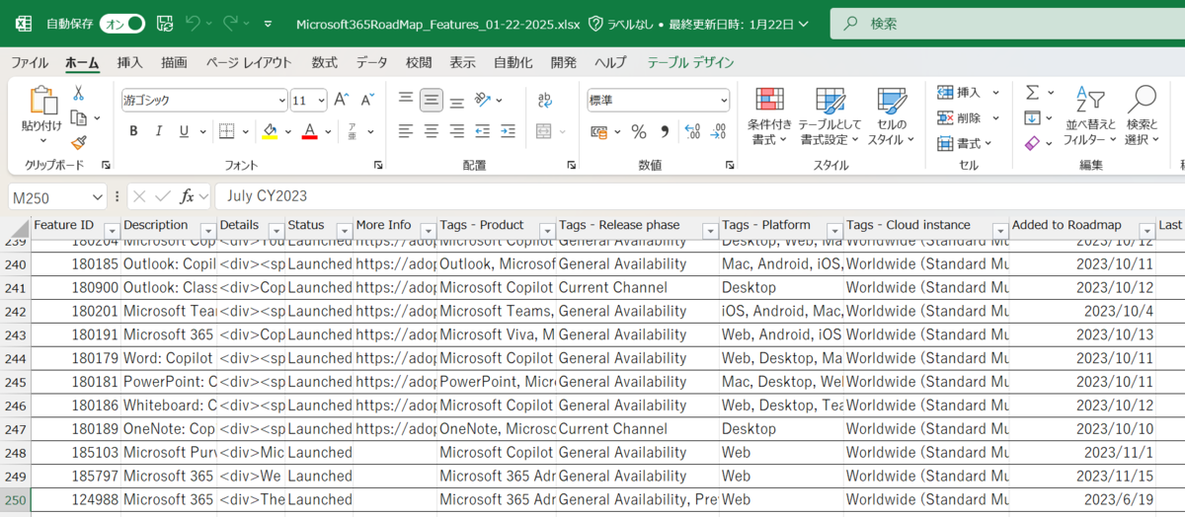
Task: Click the increase font size icon
Action: 342,100
